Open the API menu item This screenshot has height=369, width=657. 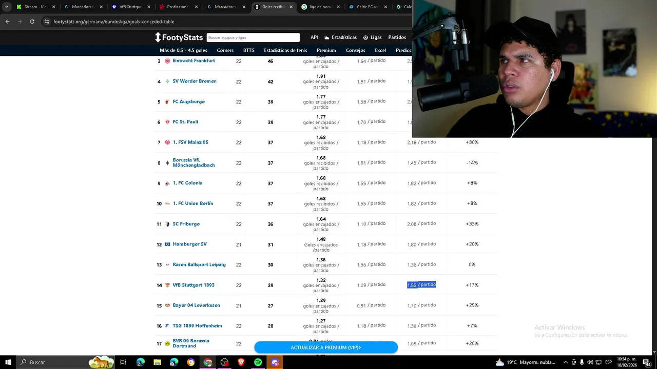[x=314, y=37]
